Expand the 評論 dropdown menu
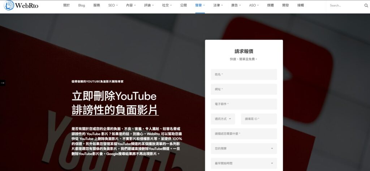Image resolution: width=370 pixels, height=171 pixels. pyautogui.click(x=149, y=5)
